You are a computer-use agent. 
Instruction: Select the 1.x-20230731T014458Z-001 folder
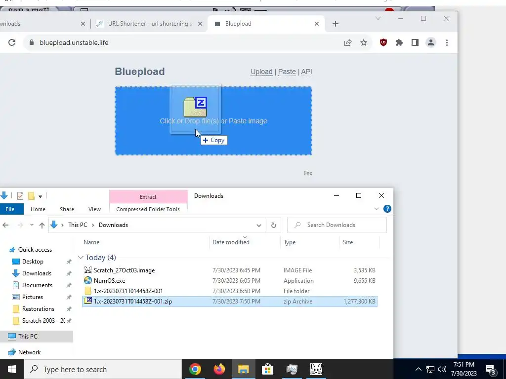(229, 291)
